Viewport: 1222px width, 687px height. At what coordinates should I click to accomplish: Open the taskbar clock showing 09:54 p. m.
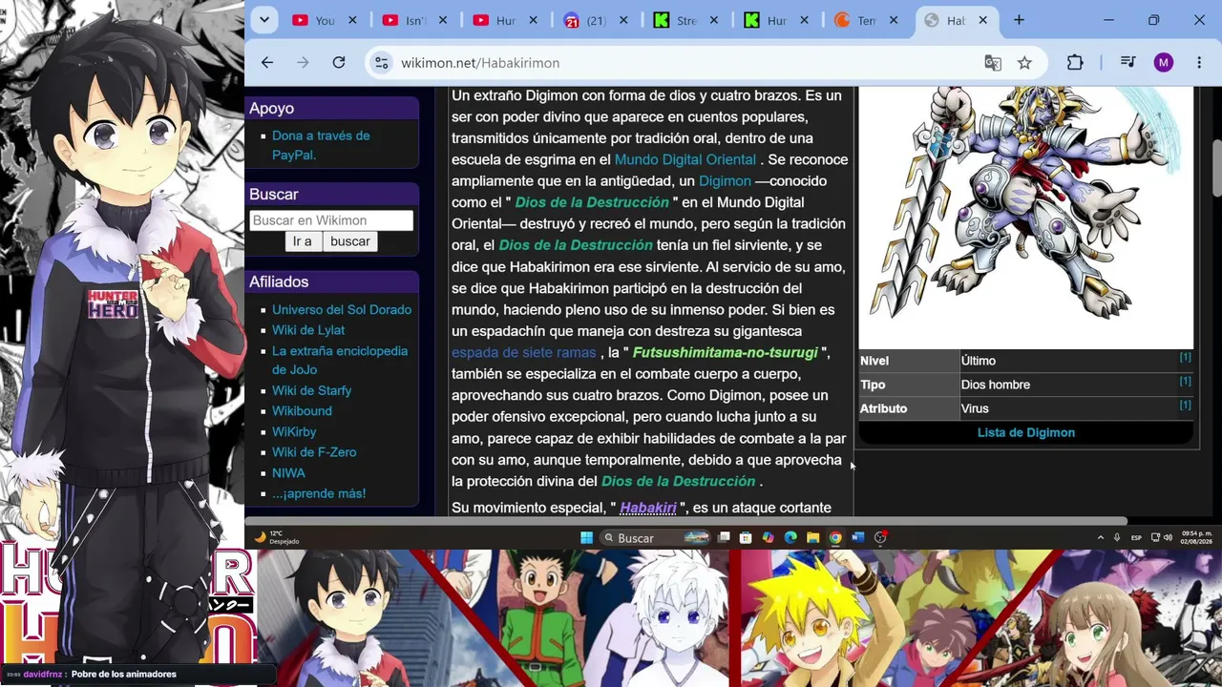coord(1197,537)
